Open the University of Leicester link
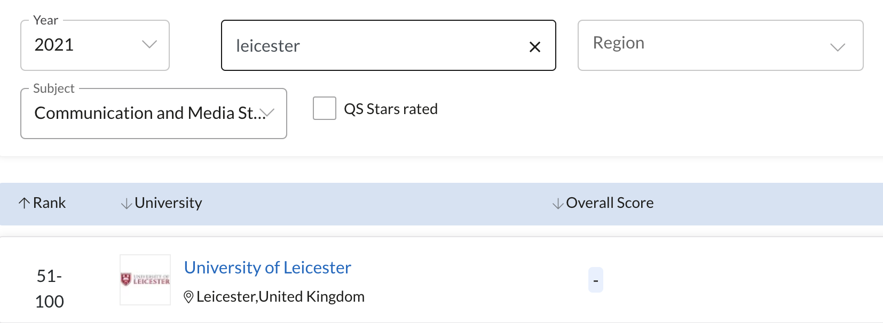The image size is (883, 323). 267,268
